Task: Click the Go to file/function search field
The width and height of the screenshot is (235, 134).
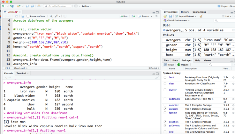Action: coord(57,6)
